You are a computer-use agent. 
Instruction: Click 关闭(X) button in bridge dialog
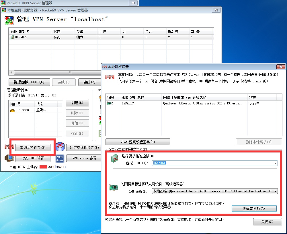pyautogui.click(x=268, y=222)
